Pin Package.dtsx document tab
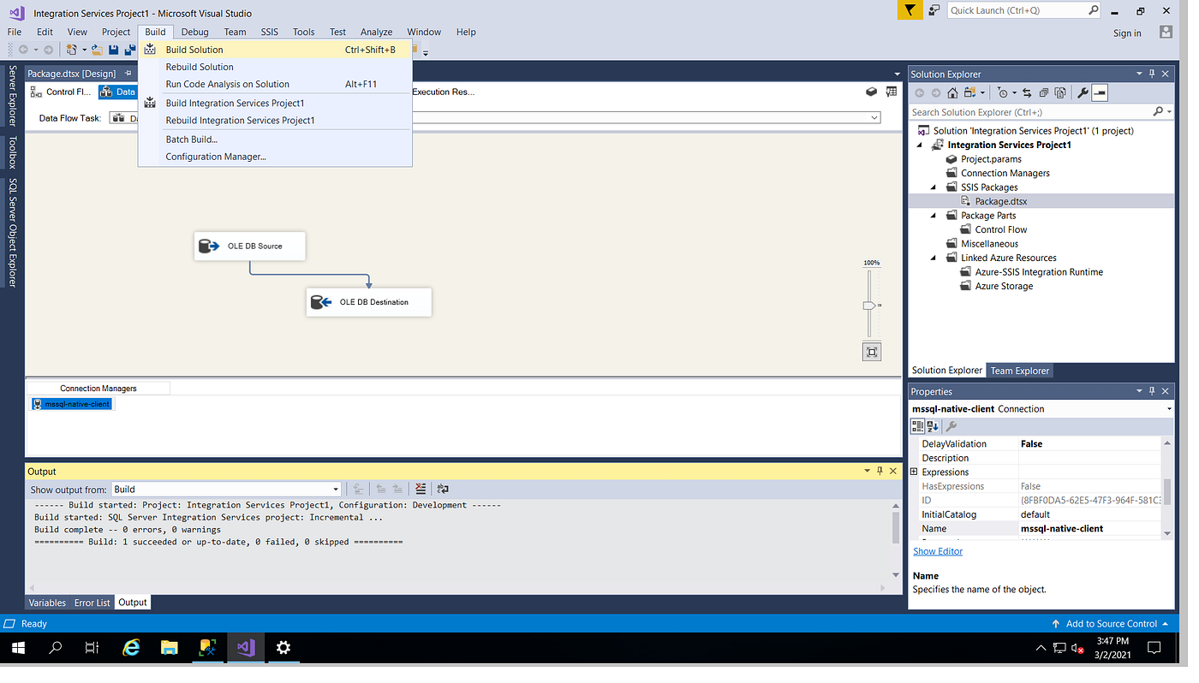1199x683 pixels. coord(128,74)
